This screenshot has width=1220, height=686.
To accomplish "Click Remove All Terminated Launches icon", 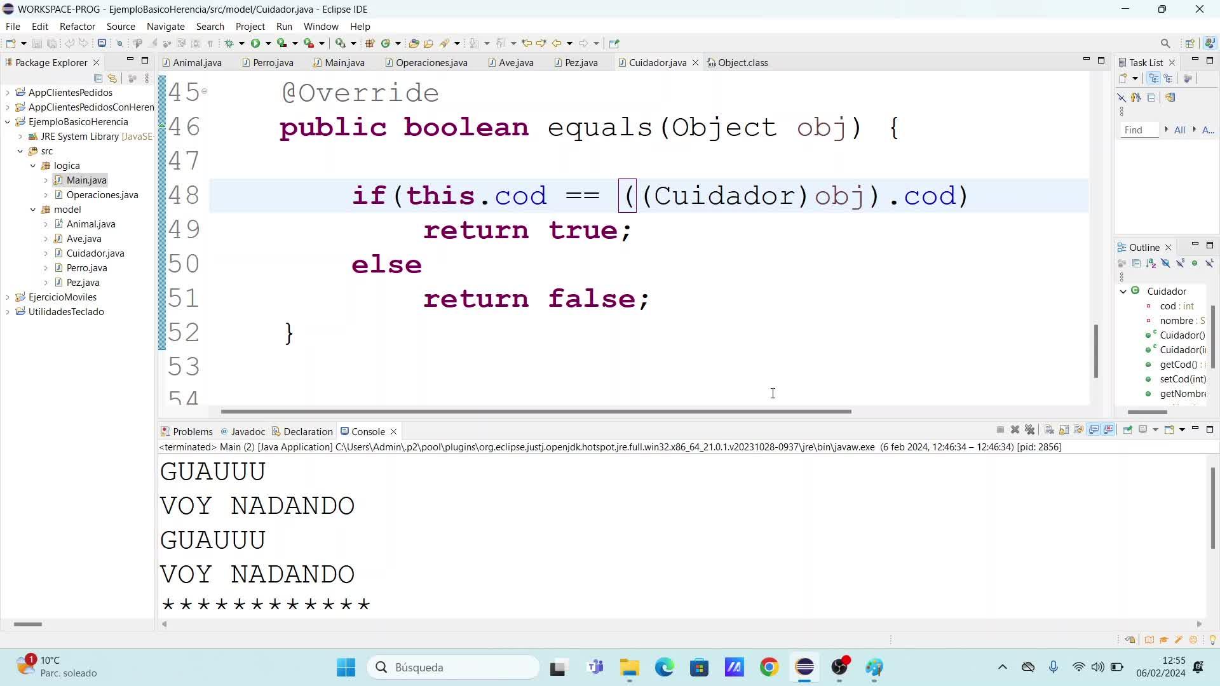I will pyautogui.click(x=1030, y=430).
